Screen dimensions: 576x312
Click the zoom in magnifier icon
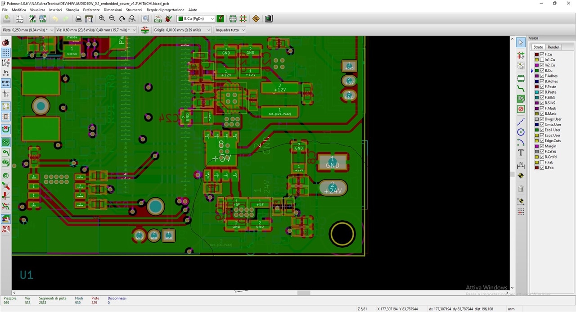[102, 18]
